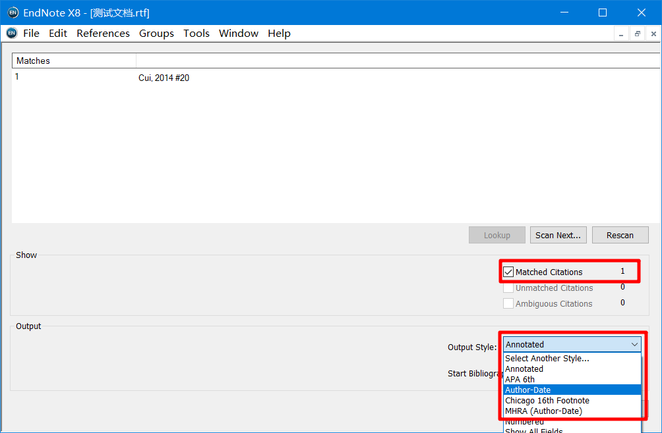Toggle the Matched Citations checkbox
The width and height of the screenshot is (662, 433).
pyautogui.click(x=508, y=272)
